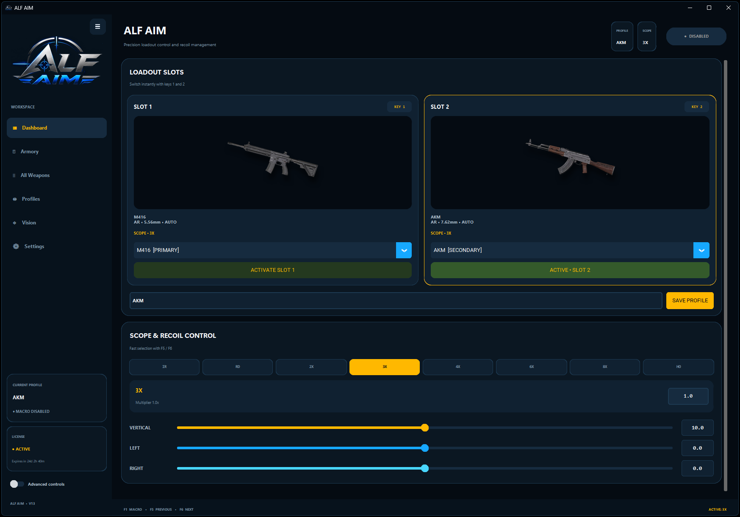Click the LEFT value box 0.0
This screenshot has height=517, width=740.
pos(698,448)
